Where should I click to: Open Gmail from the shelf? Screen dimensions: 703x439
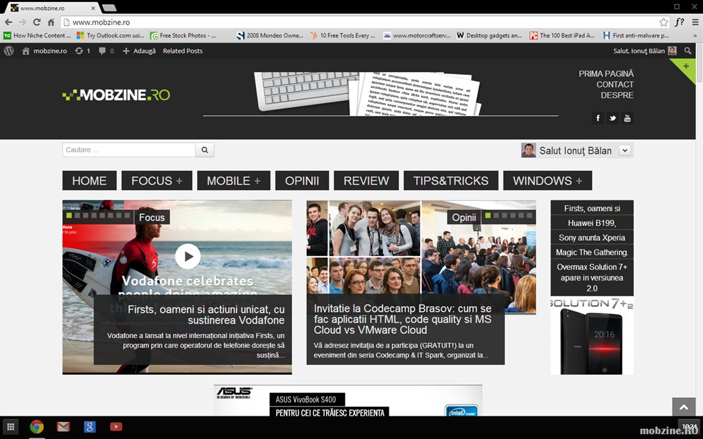click(x=63, y=427)
